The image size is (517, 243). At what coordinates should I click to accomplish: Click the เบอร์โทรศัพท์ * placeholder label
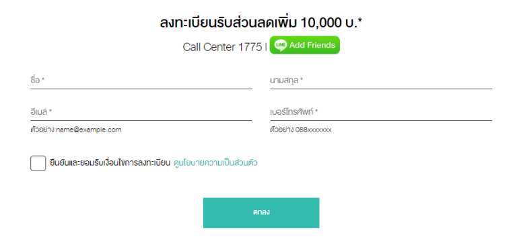tap(294, 112)
